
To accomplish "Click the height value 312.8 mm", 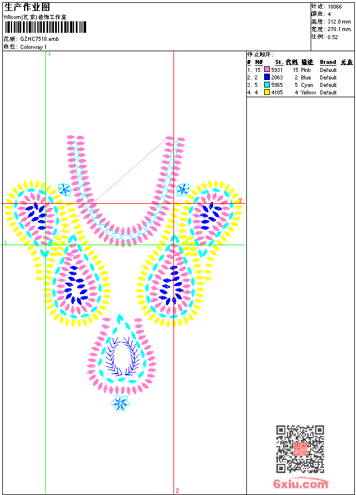I will pyautogui.click(x=339, y=22).
